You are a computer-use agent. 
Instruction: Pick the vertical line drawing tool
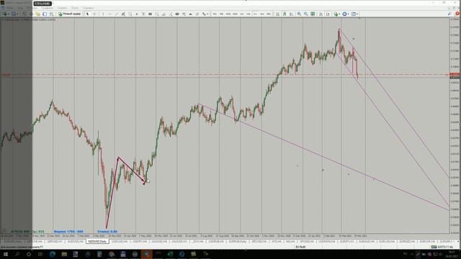103,14
